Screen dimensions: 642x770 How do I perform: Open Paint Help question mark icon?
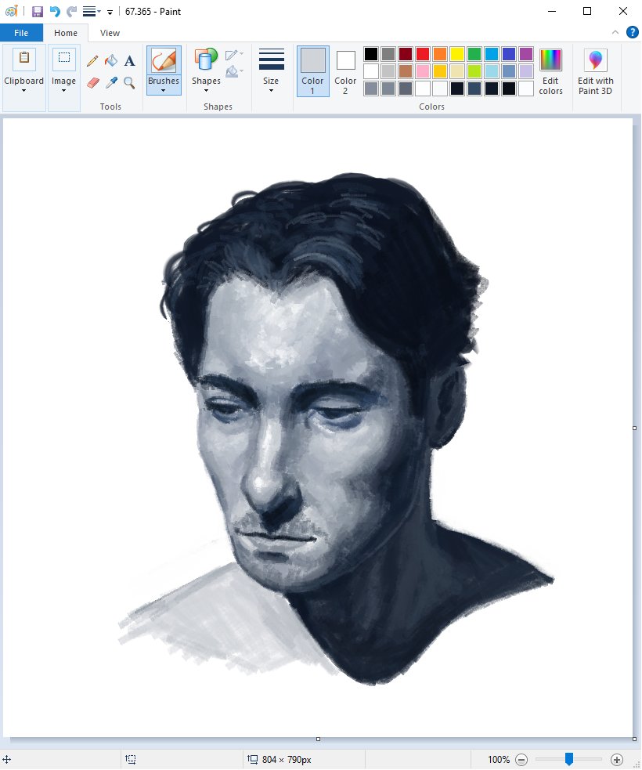[632, 32]
